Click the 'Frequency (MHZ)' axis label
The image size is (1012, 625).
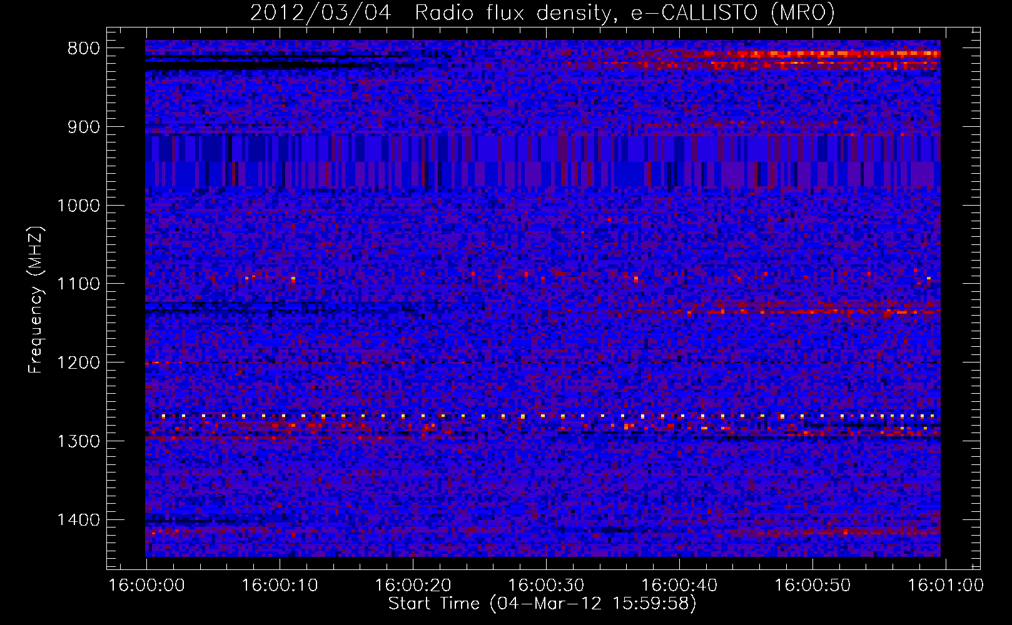pos(36,300)
